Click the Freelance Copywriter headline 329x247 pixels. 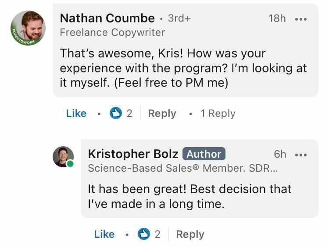112,32
